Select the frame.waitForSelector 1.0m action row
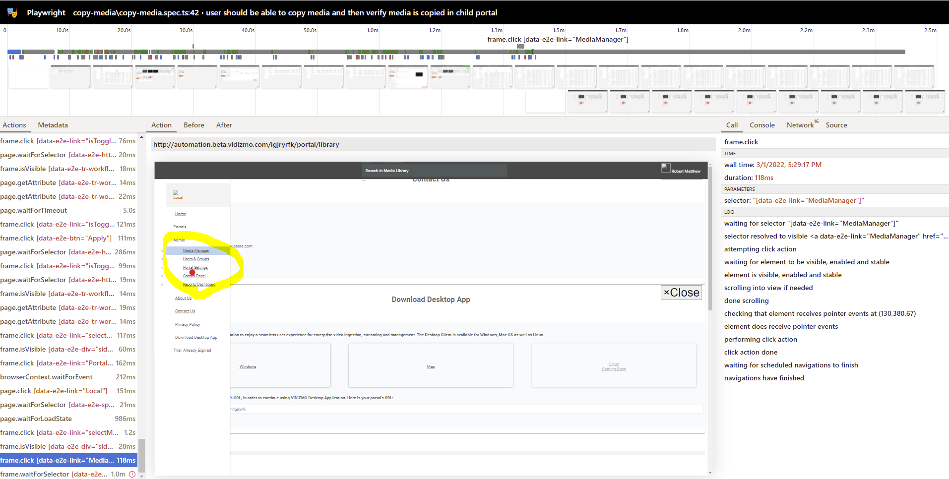The width and height of the screenshot is (949, 479). (68, 474)
